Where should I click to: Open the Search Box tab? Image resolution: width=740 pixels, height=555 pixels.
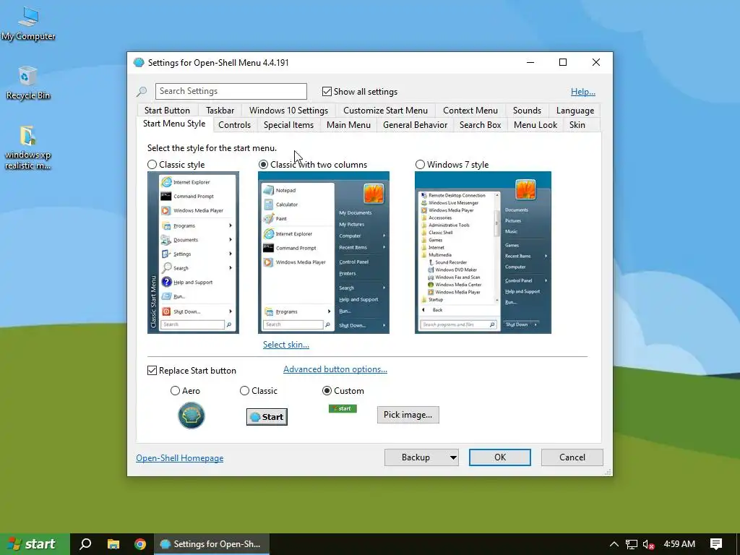(480, 125)
